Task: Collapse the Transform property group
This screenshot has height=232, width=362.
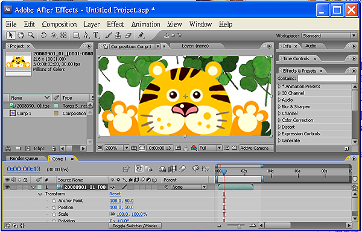Action: pyautogui.click(x=40, y=194)
